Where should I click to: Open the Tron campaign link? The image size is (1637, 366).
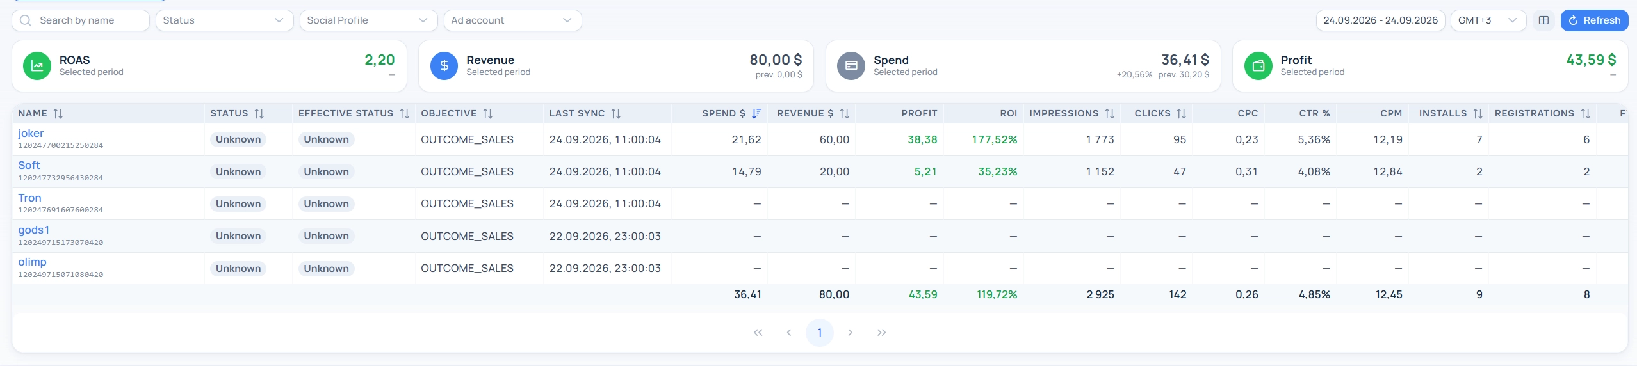(x=29, y=198)
